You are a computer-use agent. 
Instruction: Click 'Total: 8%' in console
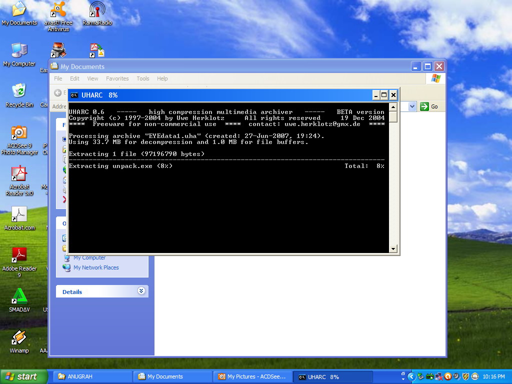364,166
